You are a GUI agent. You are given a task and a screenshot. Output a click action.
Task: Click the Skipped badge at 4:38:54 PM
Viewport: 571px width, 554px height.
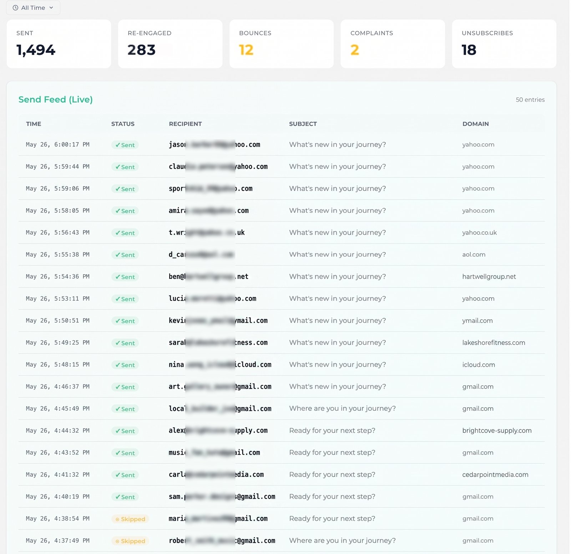coord(130,519)
